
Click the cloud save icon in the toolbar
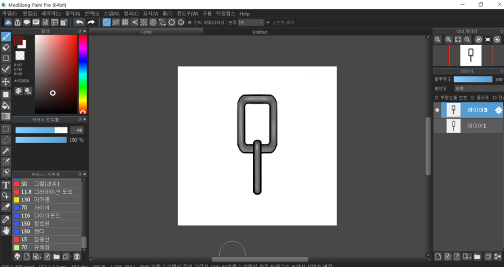pyautogui.click(x=8, y=22)
